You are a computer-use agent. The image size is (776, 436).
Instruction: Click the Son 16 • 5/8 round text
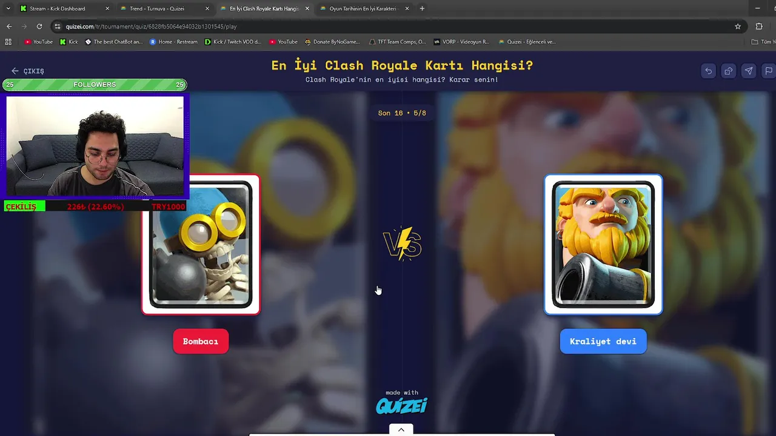click(x=402, y=113)
